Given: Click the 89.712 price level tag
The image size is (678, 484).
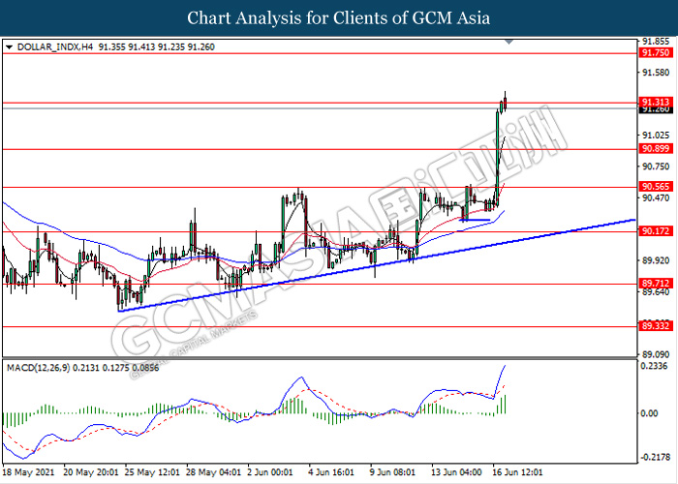Looking at the screenshot, I should (657, 284).
